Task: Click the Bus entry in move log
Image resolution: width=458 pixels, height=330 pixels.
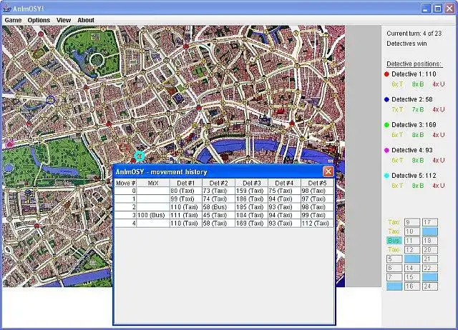Action: 394,241
